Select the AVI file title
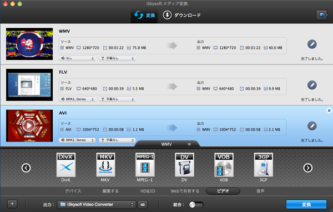This screenshot has height=212, width=333. (x=63, y=113)
